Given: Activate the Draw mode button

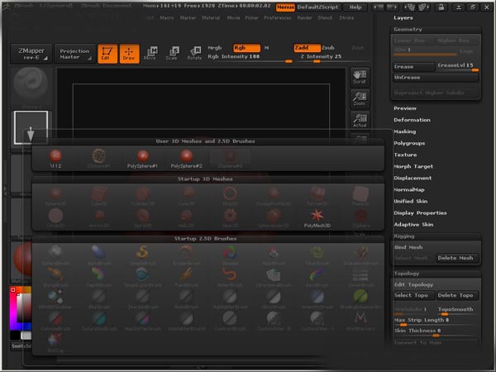Looking at the screenshot, I should (129, 54).
